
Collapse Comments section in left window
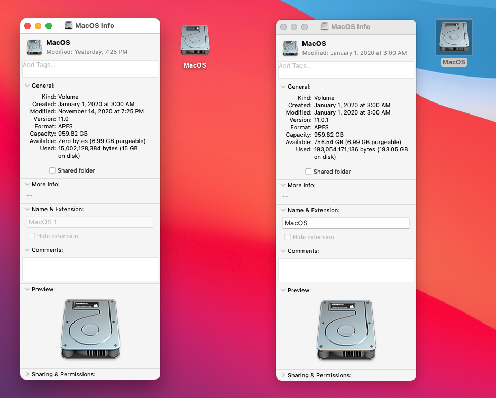pos(27,250)
